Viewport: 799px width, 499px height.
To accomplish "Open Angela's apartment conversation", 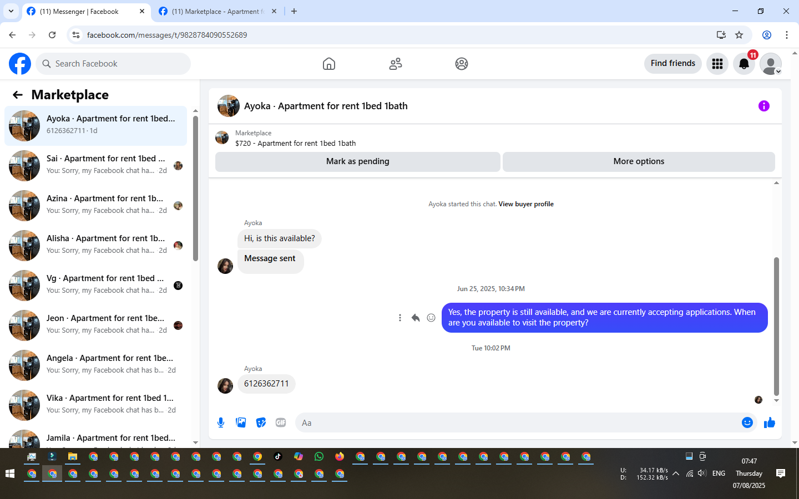I will tap(95, 365).
